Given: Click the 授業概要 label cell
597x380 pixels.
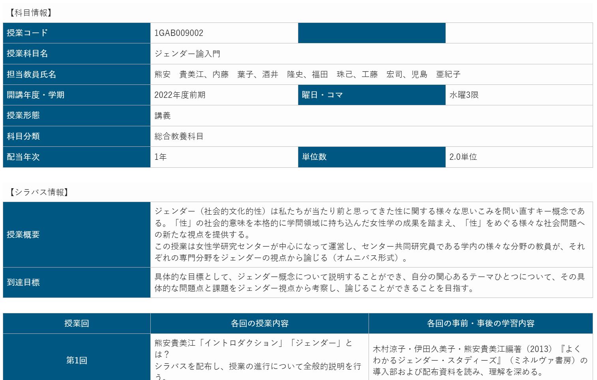Looking at the screenshot, I should point(77,235).
